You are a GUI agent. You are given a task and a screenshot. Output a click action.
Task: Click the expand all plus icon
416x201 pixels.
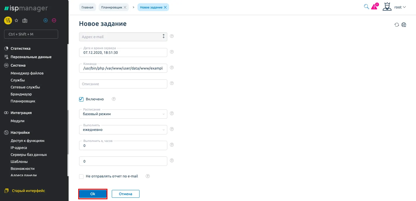point(45,20)
